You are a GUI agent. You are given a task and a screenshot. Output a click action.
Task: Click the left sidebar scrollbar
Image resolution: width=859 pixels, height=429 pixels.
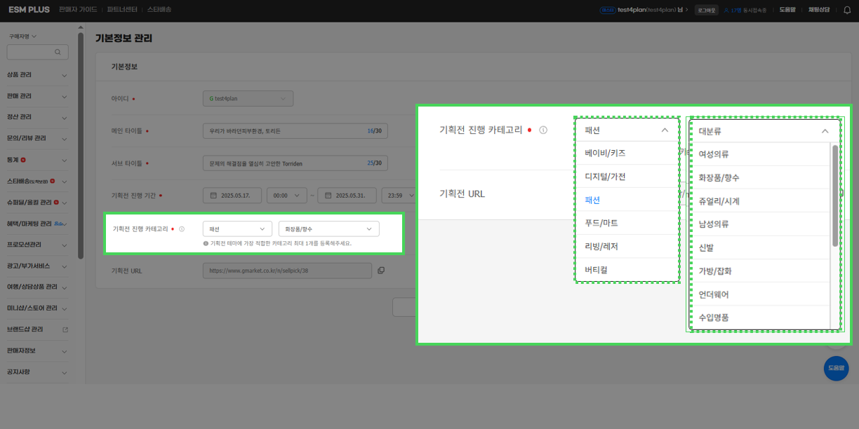(81, 147)
